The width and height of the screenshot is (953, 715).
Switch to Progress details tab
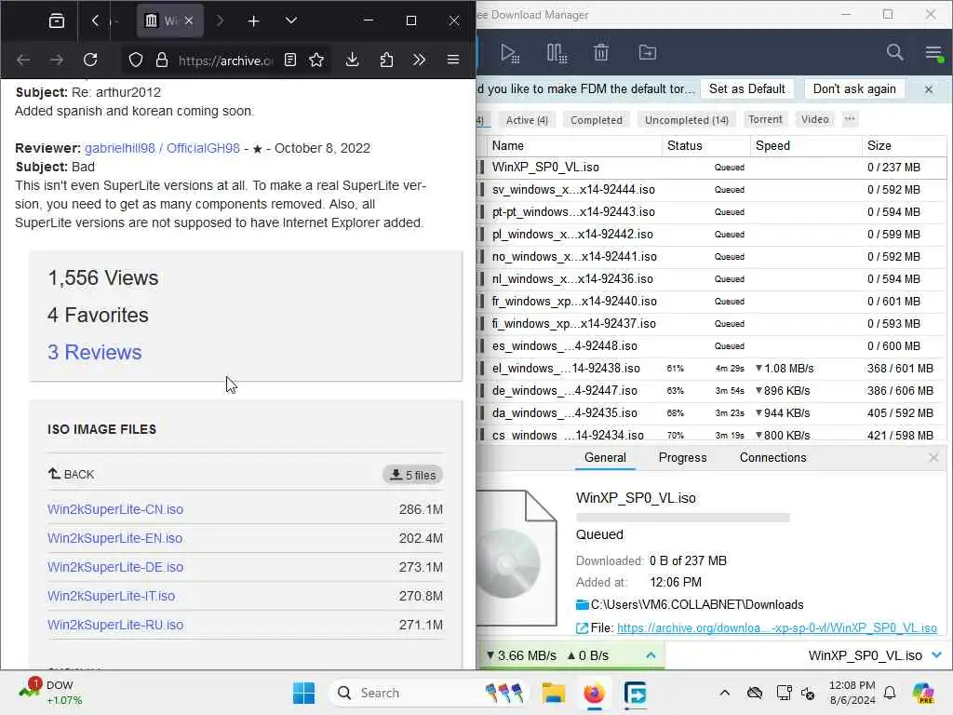coord(682,458)
